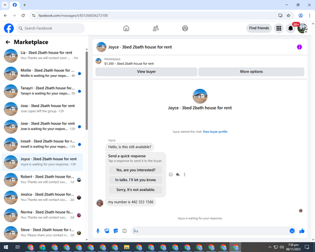Send a thumbs-up like

pyautogui.click(x=302, y=231)
